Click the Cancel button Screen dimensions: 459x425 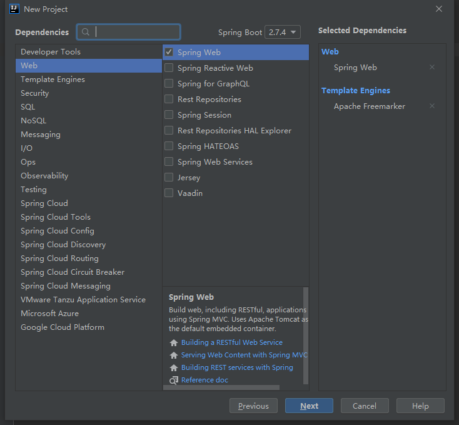(x=365, y=406)
